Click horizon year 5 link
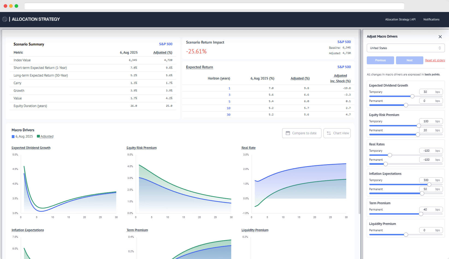This screenshot has height=259, width=449. click(x=229, y=102)
